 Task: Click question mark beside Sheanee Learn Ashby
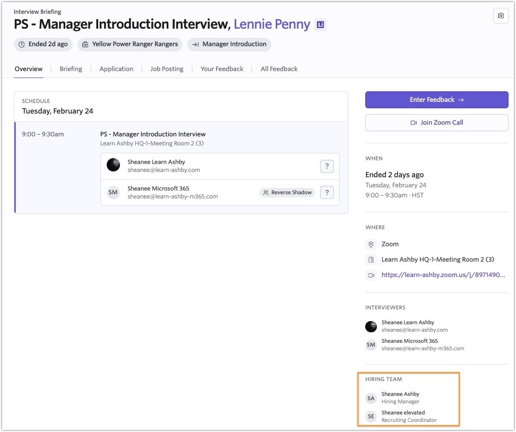[326, 166]
